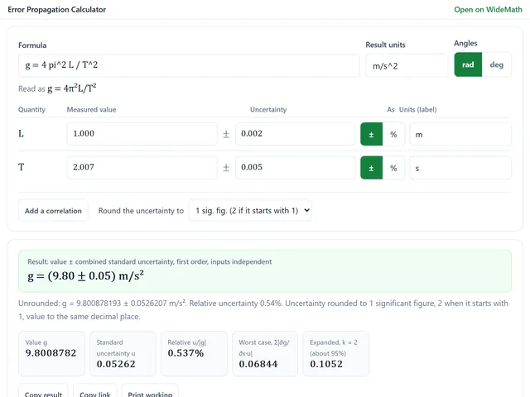Open the uncertainty rounding dropdown
This screenshot has width=530, height=397.
tap(250, 211)
